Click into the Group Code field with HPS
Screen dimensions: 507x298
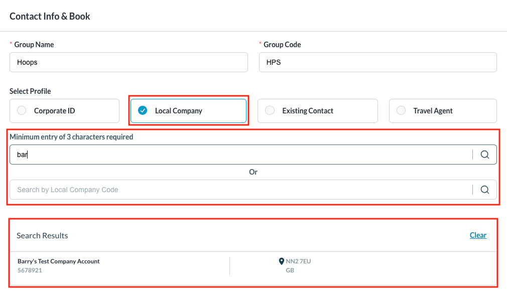tap(377, 63)
